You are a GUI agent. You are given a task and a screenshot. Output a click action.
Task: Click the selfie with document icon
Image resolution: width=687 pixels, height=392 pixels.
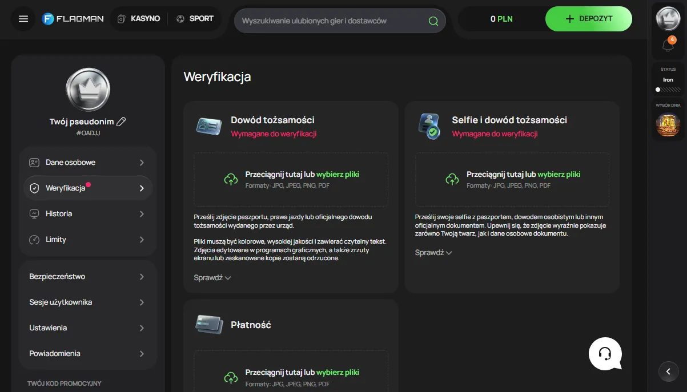coord(429,126)
